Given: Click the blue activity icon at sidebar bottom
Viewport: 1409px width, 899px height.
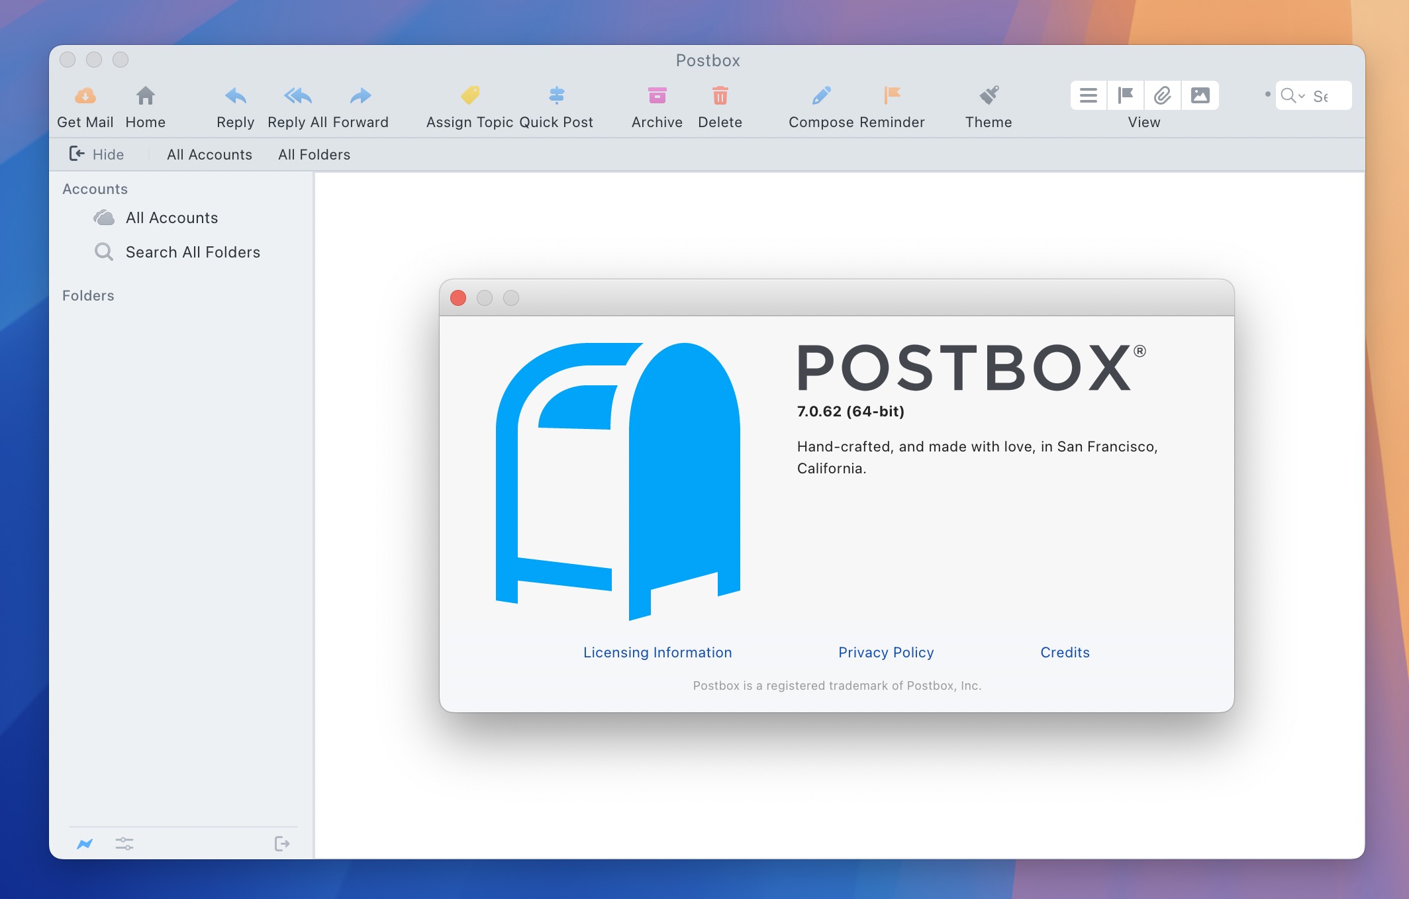Looking at the screenshot, I should [x=85, y=843].
